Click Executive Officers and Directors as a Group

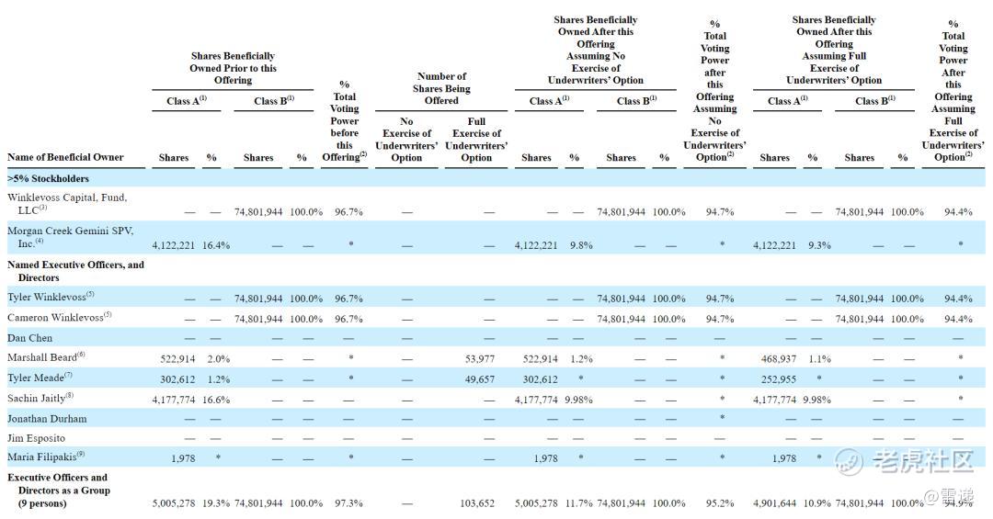59,490
